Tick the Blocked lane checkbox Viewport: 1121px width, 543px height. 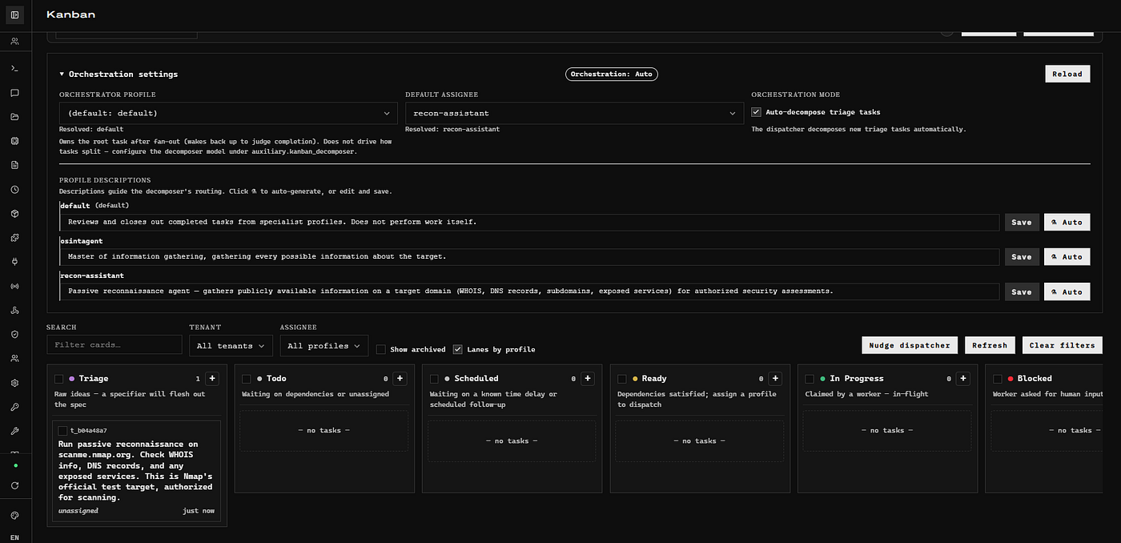tap(998, 379)
